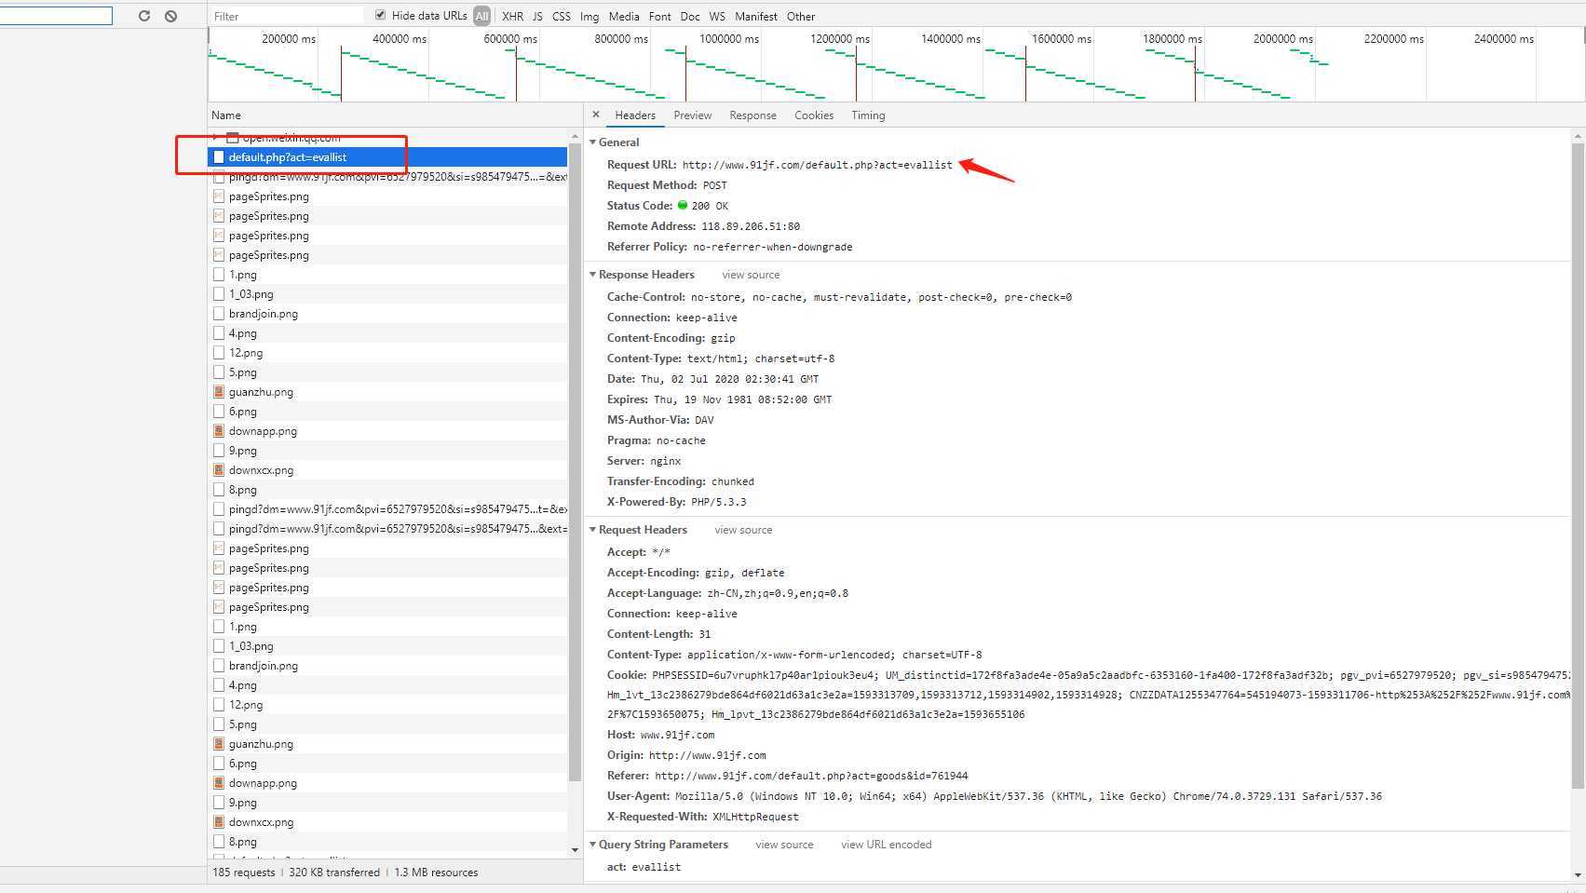Click the reload icon in the toolbar

[144, 16]
